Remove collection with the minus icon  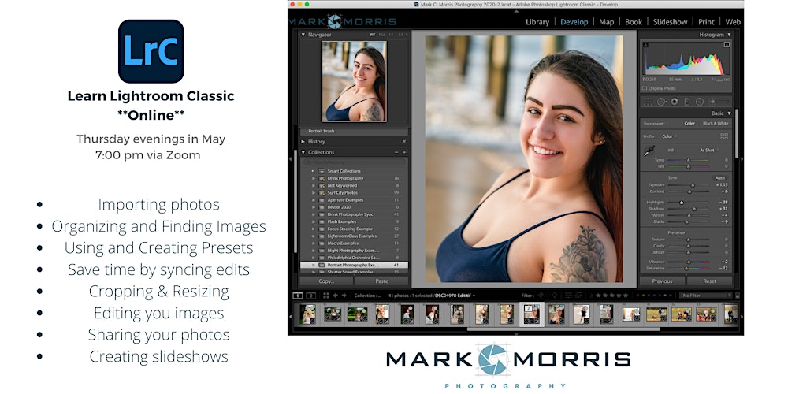click(396, 152)
